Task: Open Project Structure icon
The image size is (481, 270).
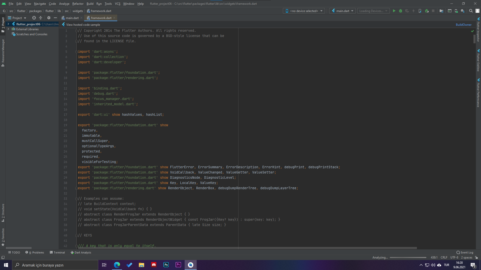Action: [x=441, y=11]
